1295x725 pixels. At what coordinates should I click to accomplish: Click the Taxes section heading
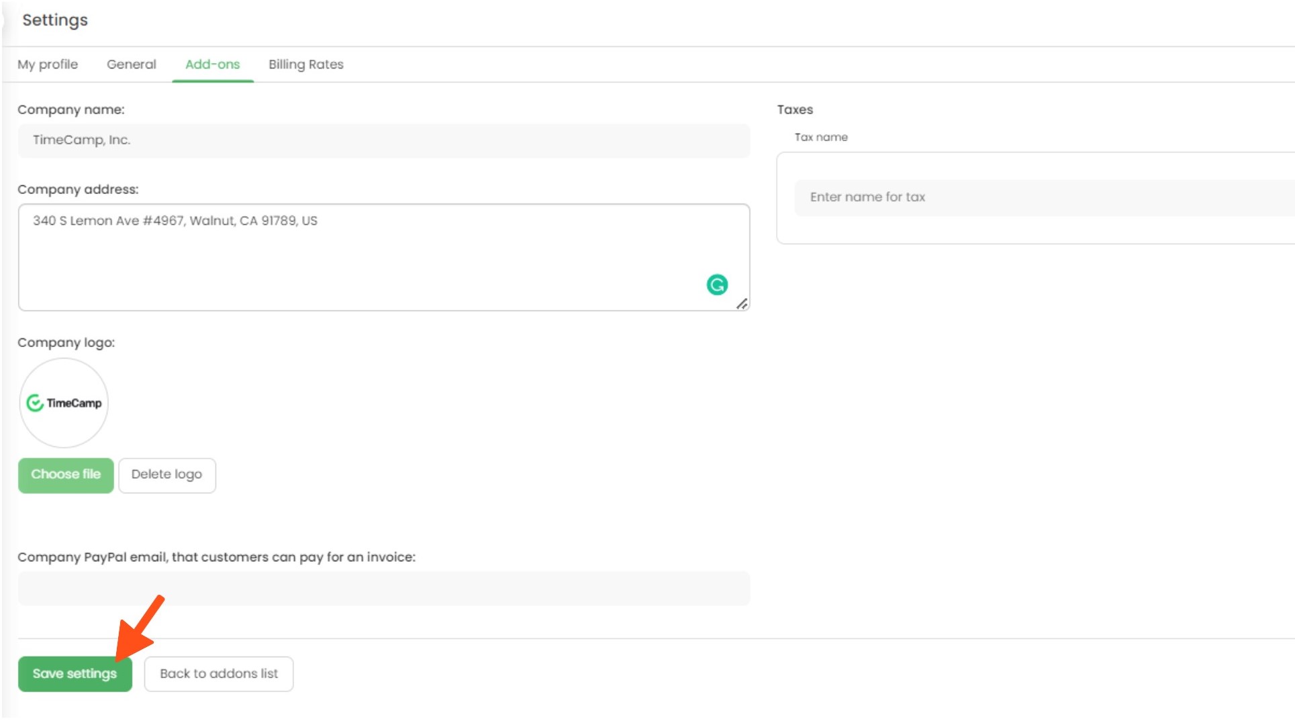click(x=795, y=109)
